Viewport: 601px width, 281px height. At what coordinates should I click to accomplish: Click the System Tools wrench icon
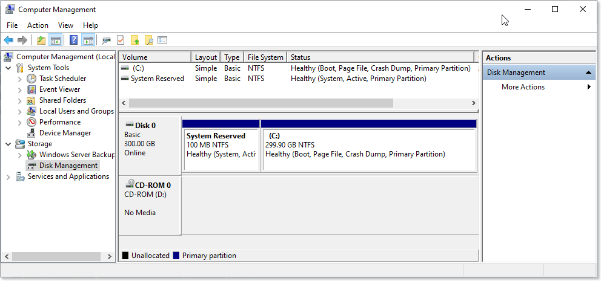20,68
